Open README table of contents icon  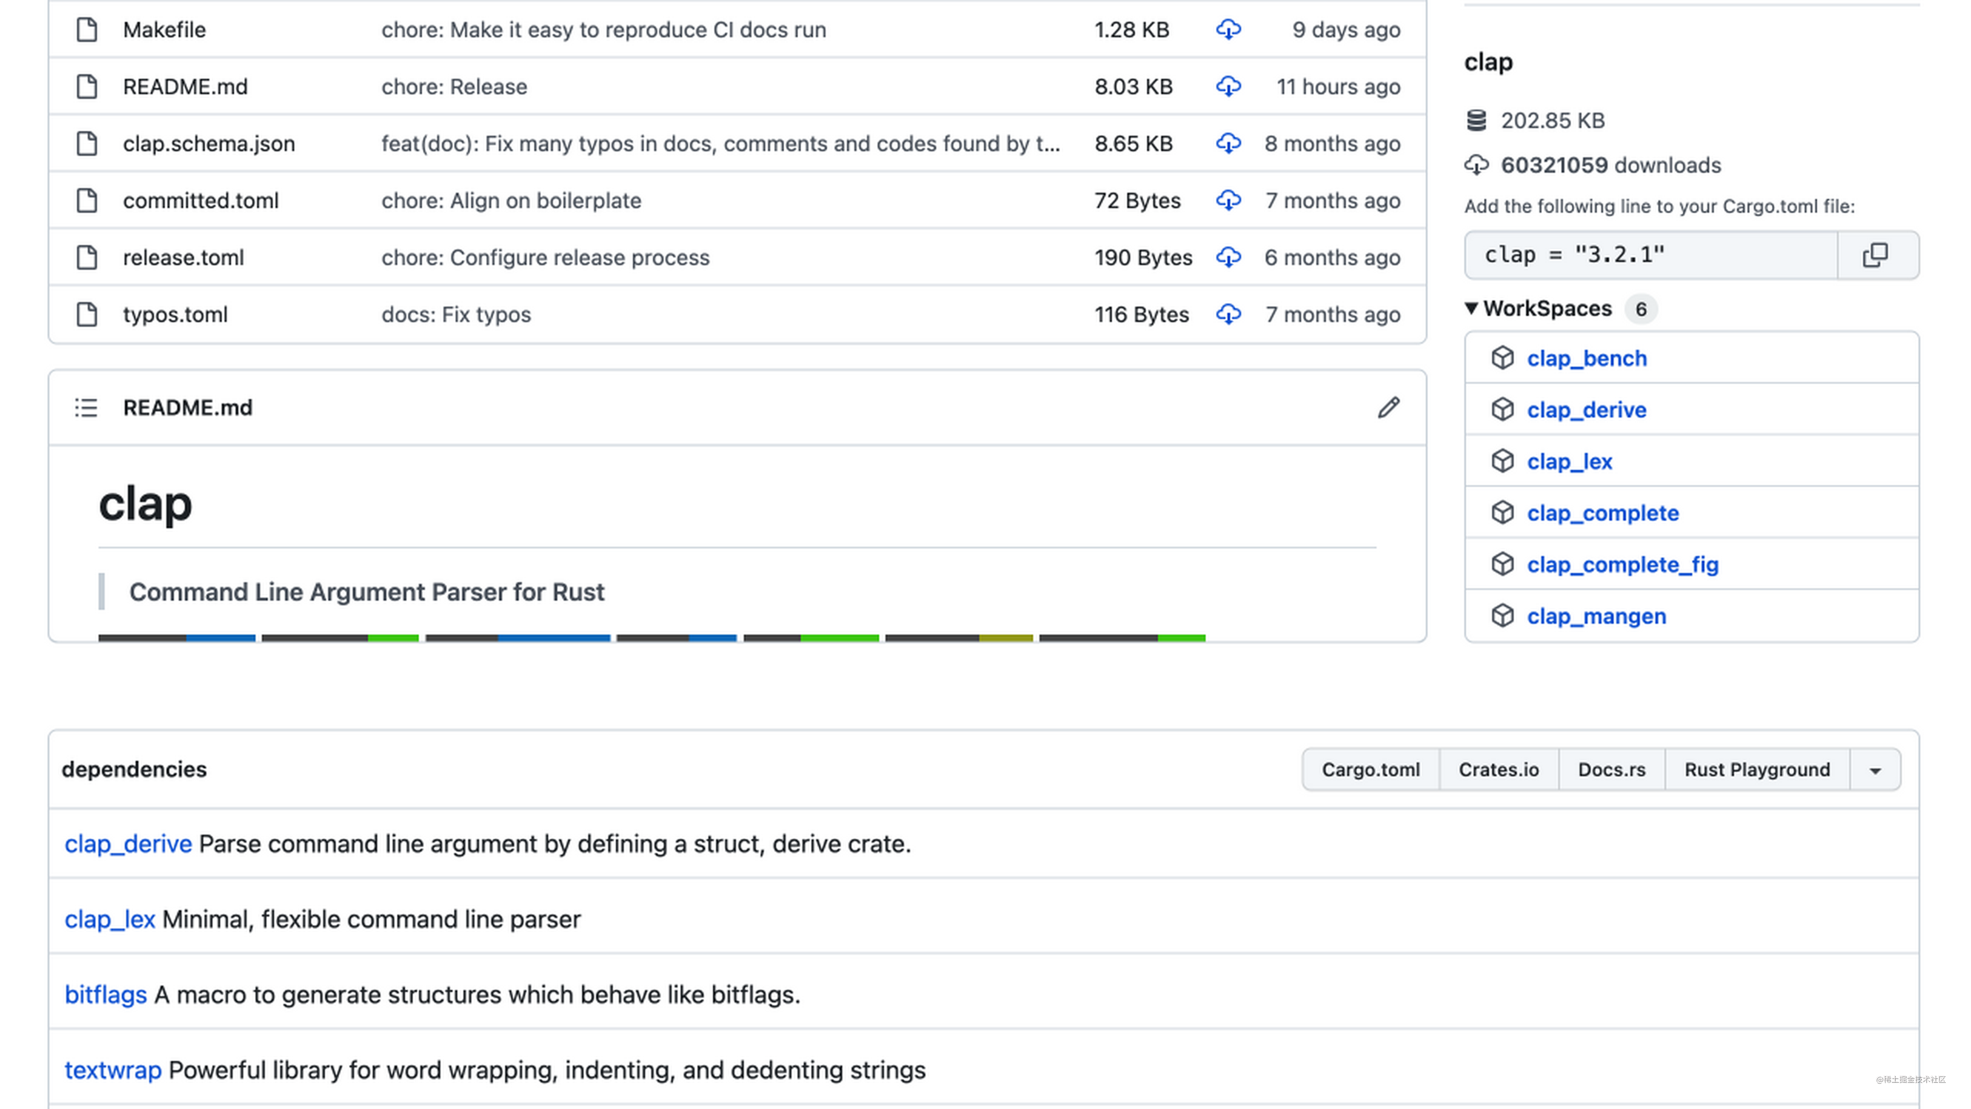click(86, 407)
